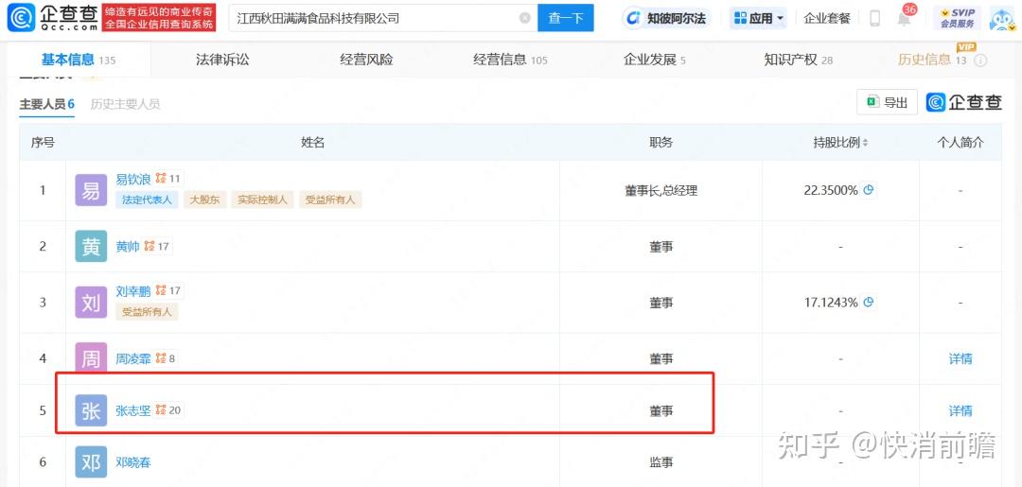Open the user avatar at top right

click(x=1002, y=18)
